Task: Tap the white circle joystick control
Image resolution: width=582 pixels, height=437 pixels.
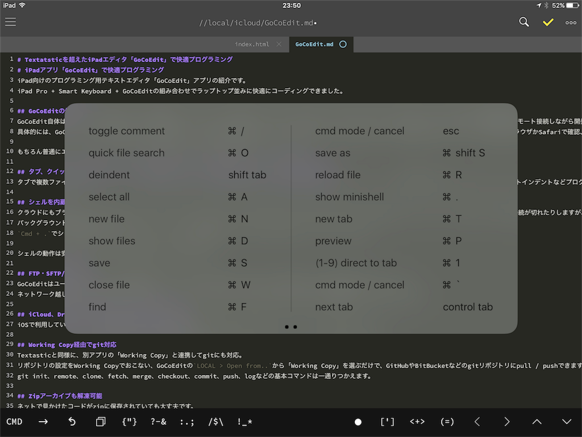Action: (x=358, y=422)
